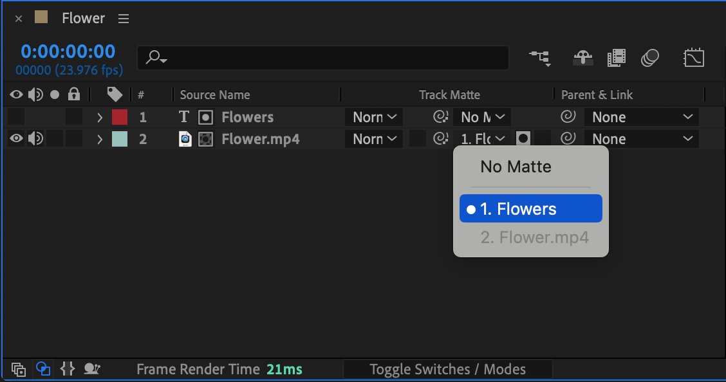
Task: Click the parent pick whip for Flowers layer
Action: click(x=568, y=117)
